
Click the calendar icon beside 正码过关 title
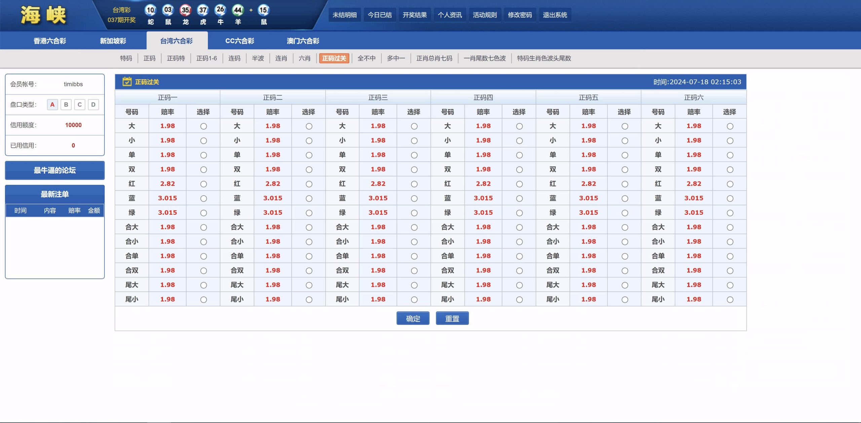(127, 82)
